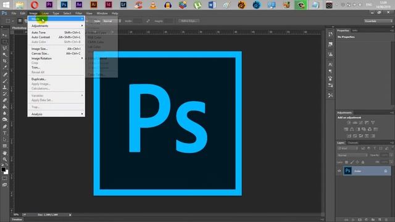Open the Timeline panel at bottom
Image resolution: width=395 pixels, height=222 pixels.
coord(17,220)
